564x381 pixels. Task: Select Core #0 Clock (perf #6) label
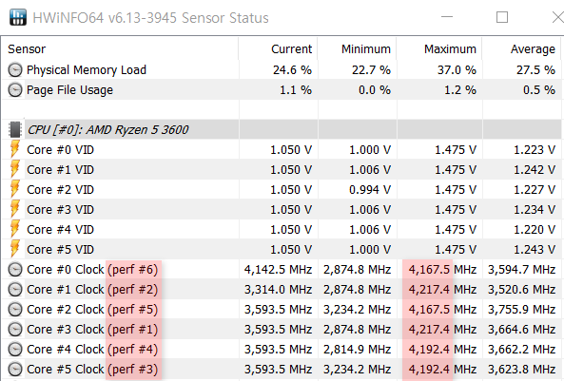point(92,270)
